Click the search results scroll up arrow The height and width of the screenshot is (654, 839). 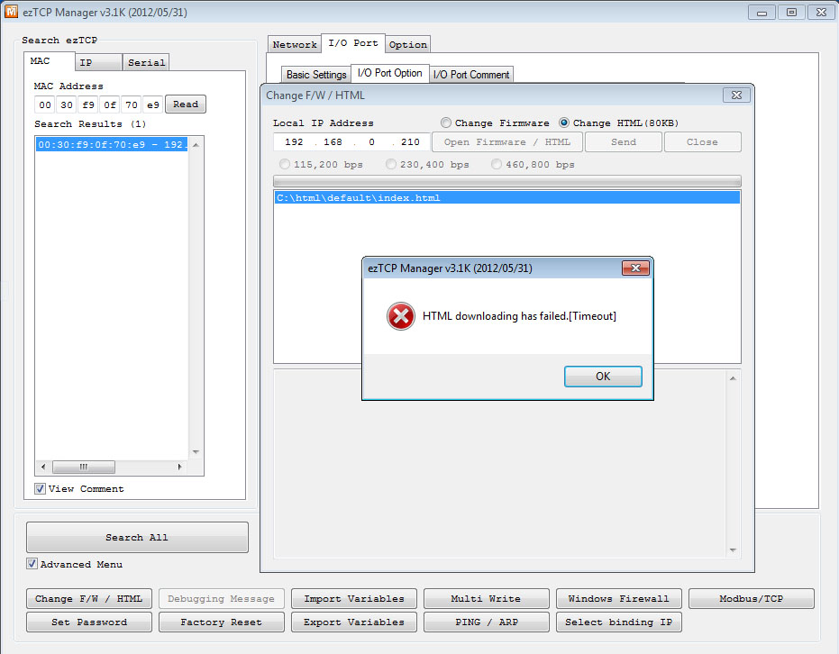196,145
